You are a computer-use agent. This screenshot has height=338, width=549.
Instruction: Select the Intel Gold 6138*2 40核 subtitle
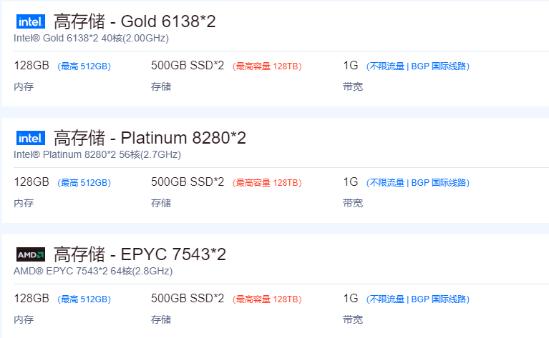(x=91, y=38)
